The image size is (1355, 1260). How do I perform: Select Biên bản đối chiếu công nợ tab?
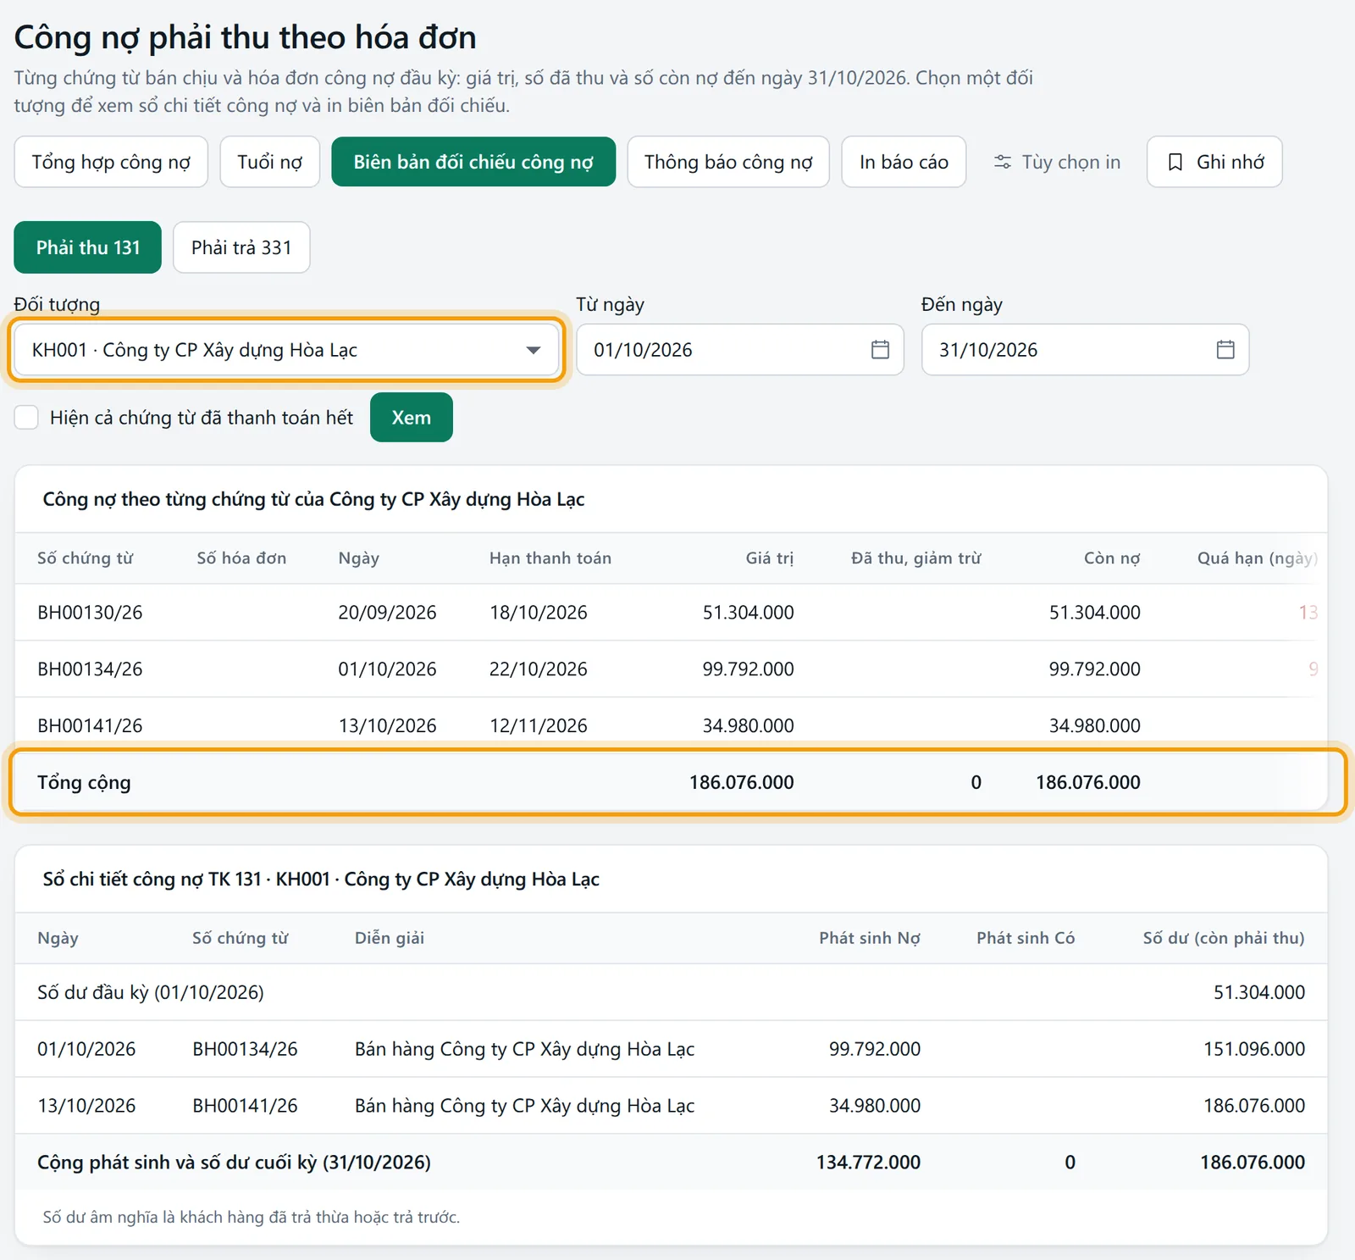point(473,162)
